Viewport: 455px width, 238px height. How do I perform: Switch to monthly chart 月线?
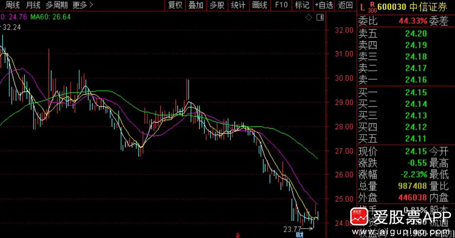(33, 5)
